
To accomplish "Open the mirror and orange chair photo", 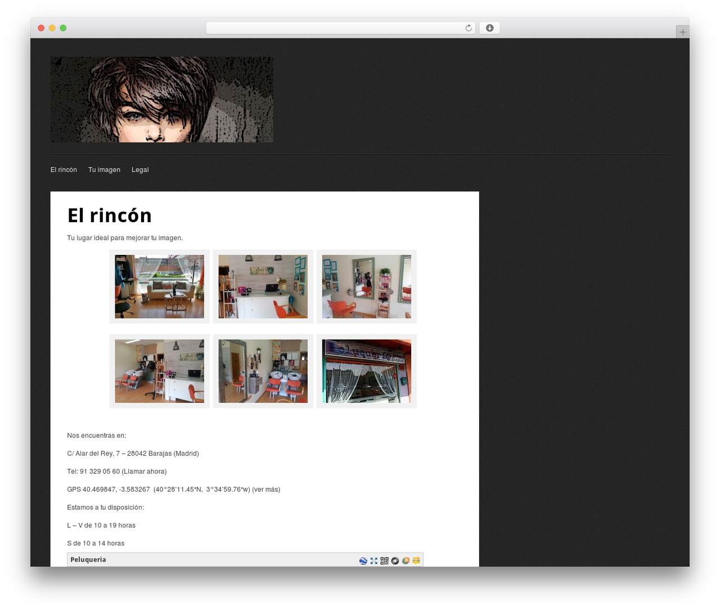I will [x=367, y=286].
